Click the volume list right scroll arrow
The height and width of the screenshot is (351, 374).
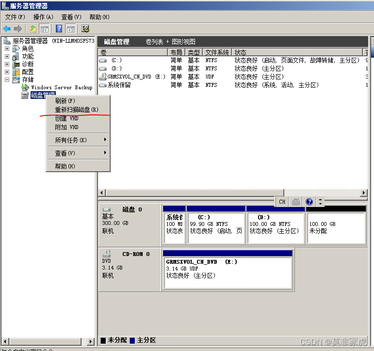[x=364, y=193]
